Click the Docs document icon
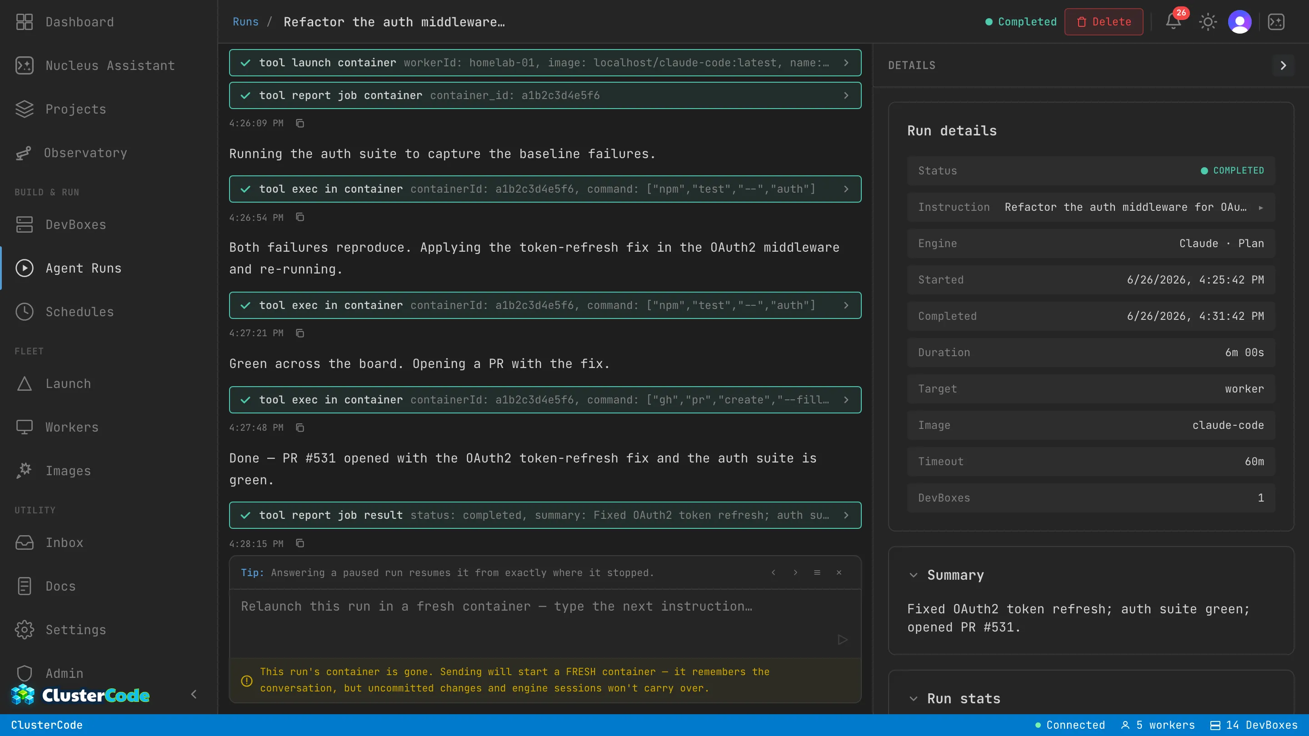This screenshot has width=1309, height=736. pos(25,586)
